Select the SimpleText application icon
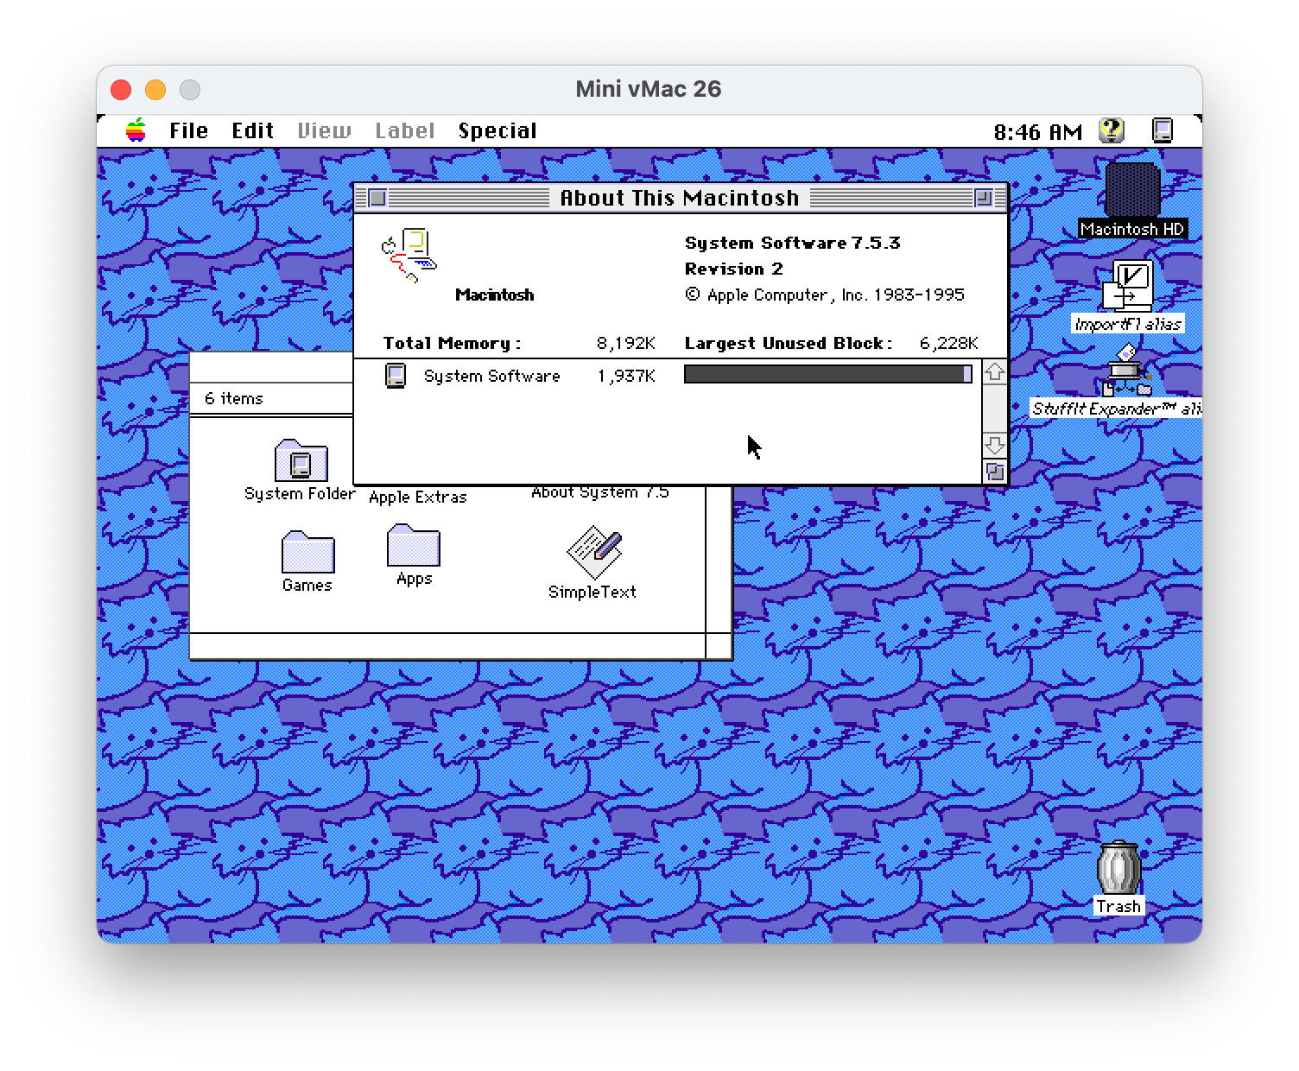Image resolution: width=1299 pixels, height=1071 pixels. coord(594,552)
